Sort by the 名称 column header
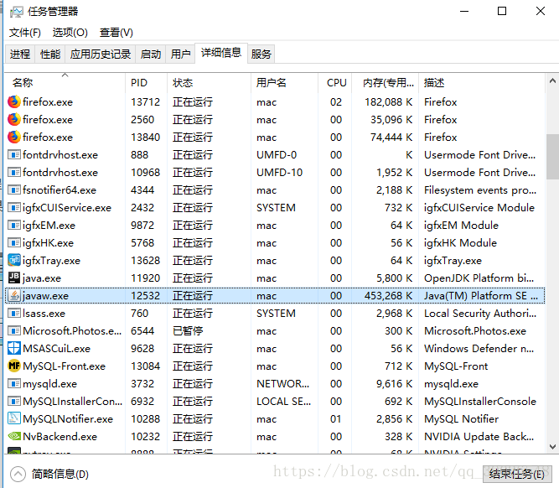 pyautogui.click(x=65, y=83)
